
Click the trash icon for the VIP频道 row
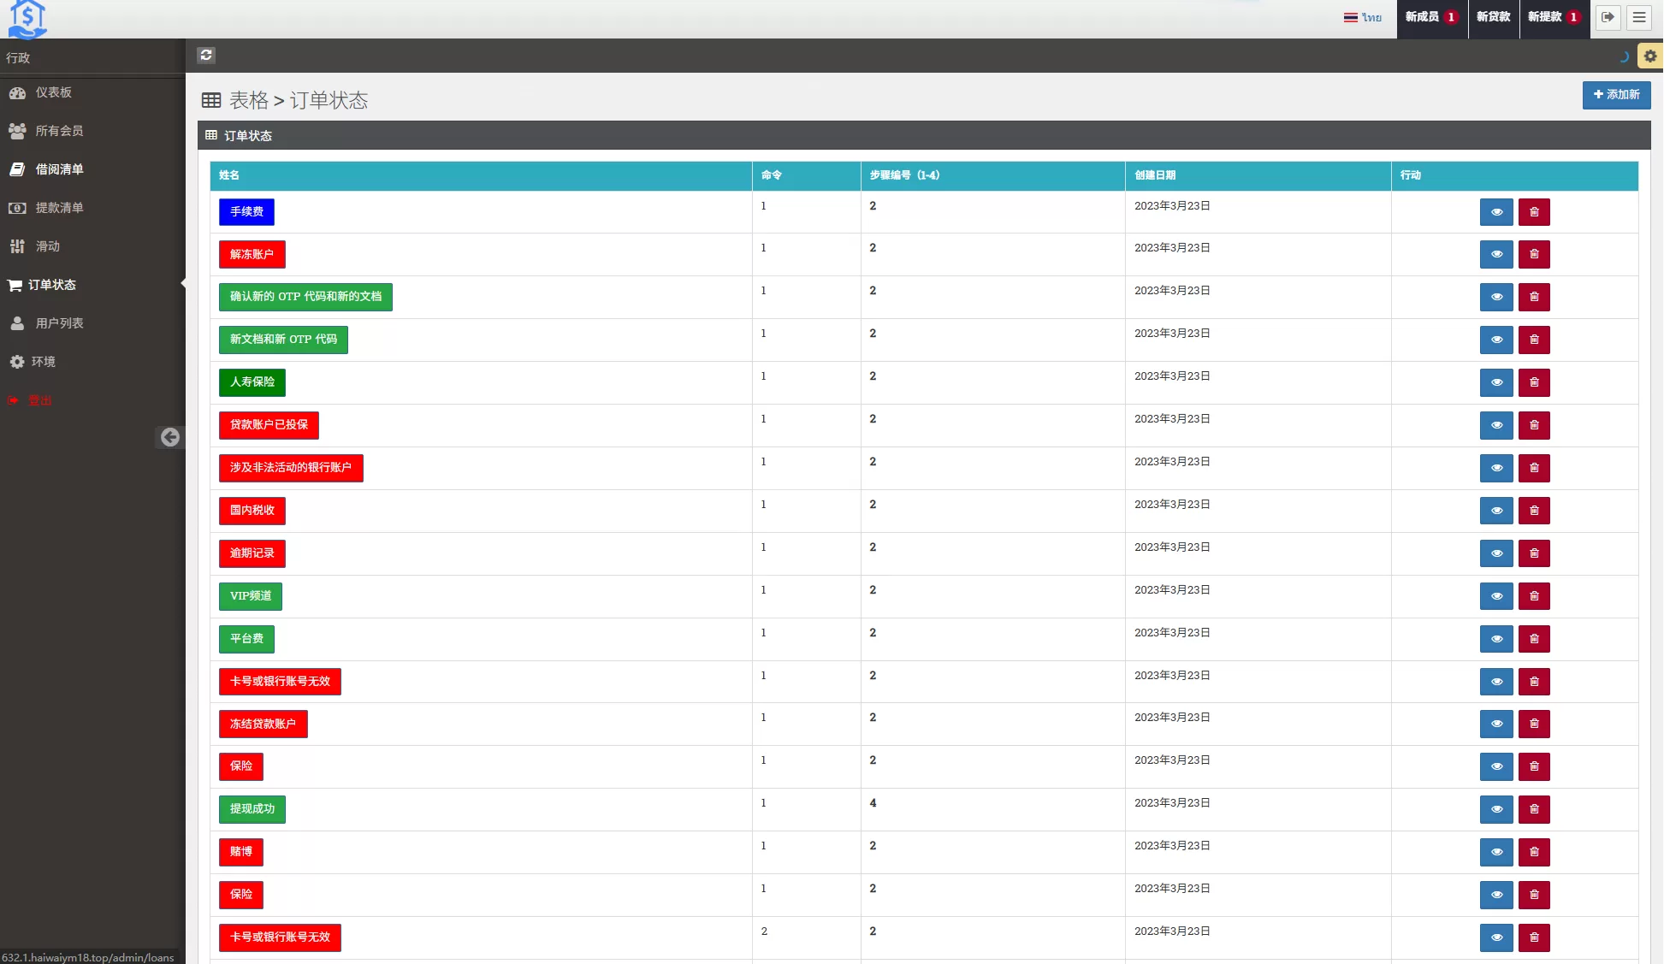tap(1534, 596)
